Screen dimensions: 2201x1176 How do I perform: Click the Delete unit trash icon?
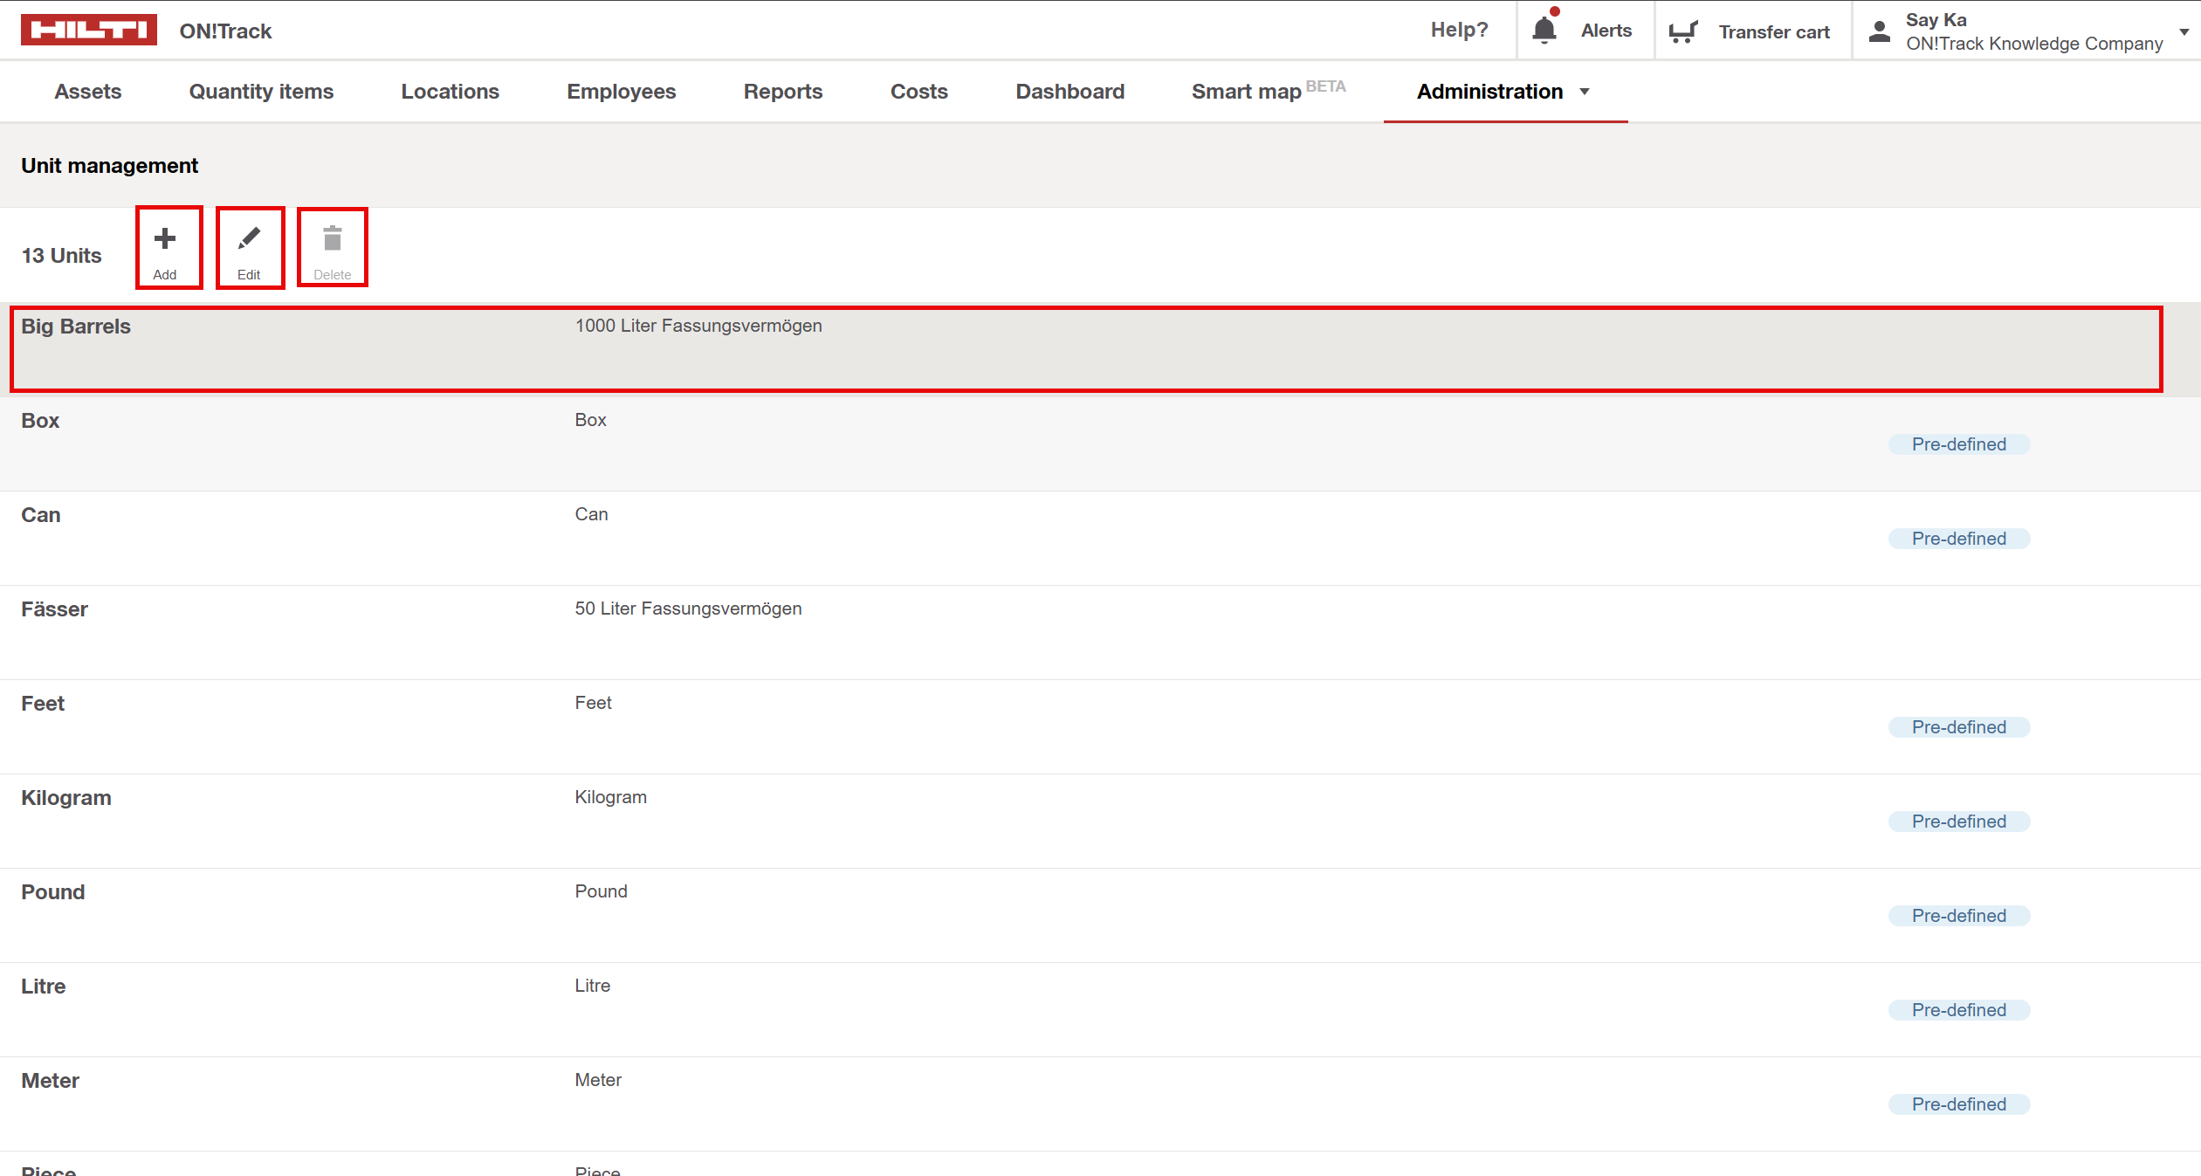pyautogui.click(x=333, y=237)
